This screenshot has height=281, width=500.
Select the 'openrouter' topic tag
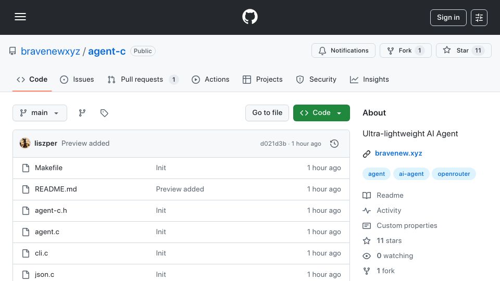pyautogui.click(x=454, y=174)
